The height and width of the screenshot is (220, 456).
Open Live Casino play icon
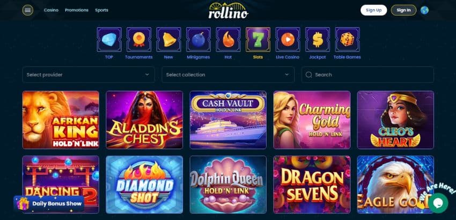pyautogui.click(x=288, y=40)
